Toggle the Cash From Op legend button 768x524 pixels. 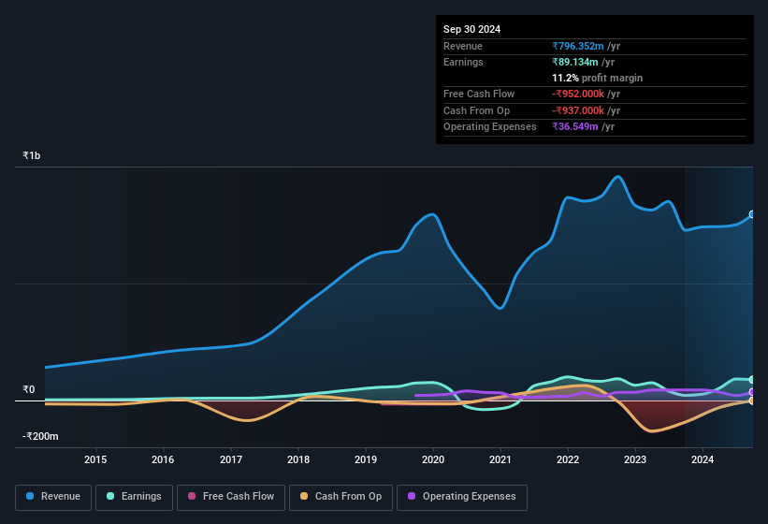(341, 498)
